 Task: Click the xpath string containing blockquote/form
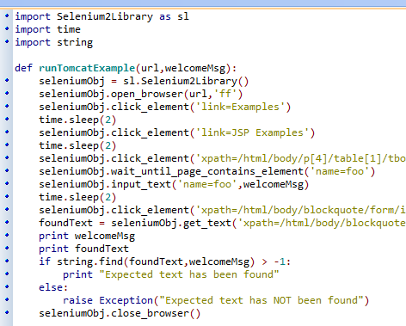click(300, 210)
